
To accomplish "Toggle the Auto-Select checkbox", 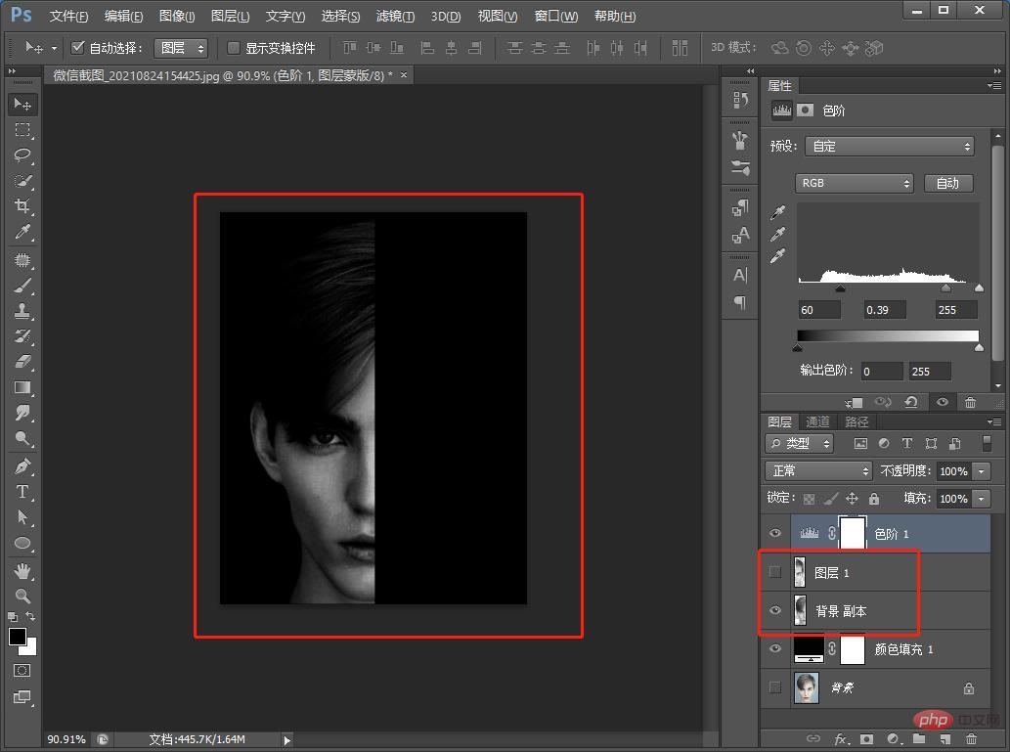I will pyautogui.click(x=78, y=47).
